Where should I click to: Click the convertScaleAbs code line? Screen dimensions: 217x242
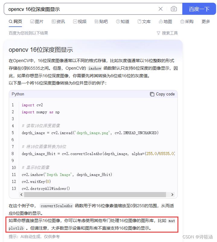98,154
